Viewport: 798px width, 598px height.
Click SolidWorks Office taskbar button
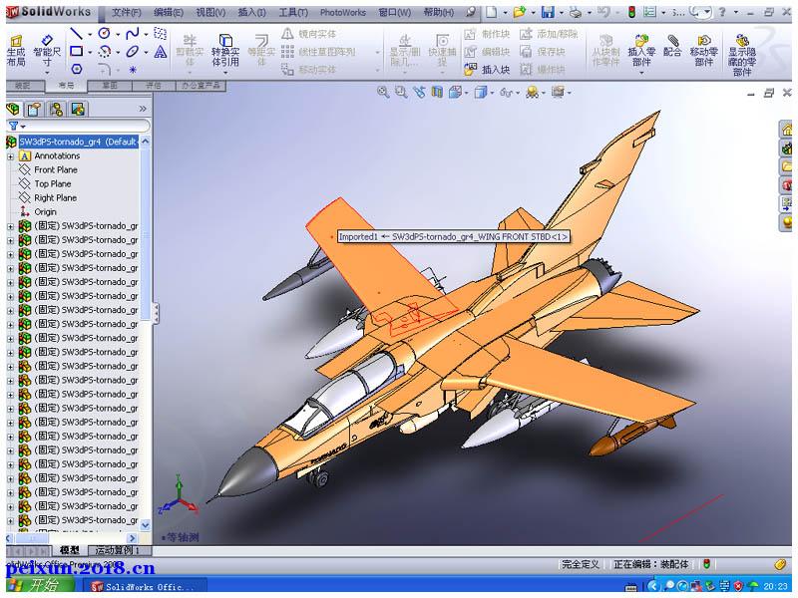tap(145, 586)
